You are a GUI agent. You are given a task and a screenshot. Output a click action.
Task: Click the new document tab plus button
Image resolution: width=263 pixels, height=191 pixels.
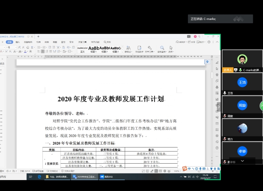click(x=38, y=36)
